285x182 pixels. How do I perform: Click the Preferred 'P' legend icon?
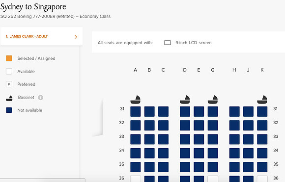[x=9, y=84]
